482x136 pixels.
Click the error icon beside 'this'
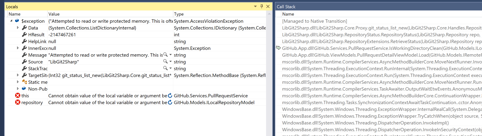(17, 96)
